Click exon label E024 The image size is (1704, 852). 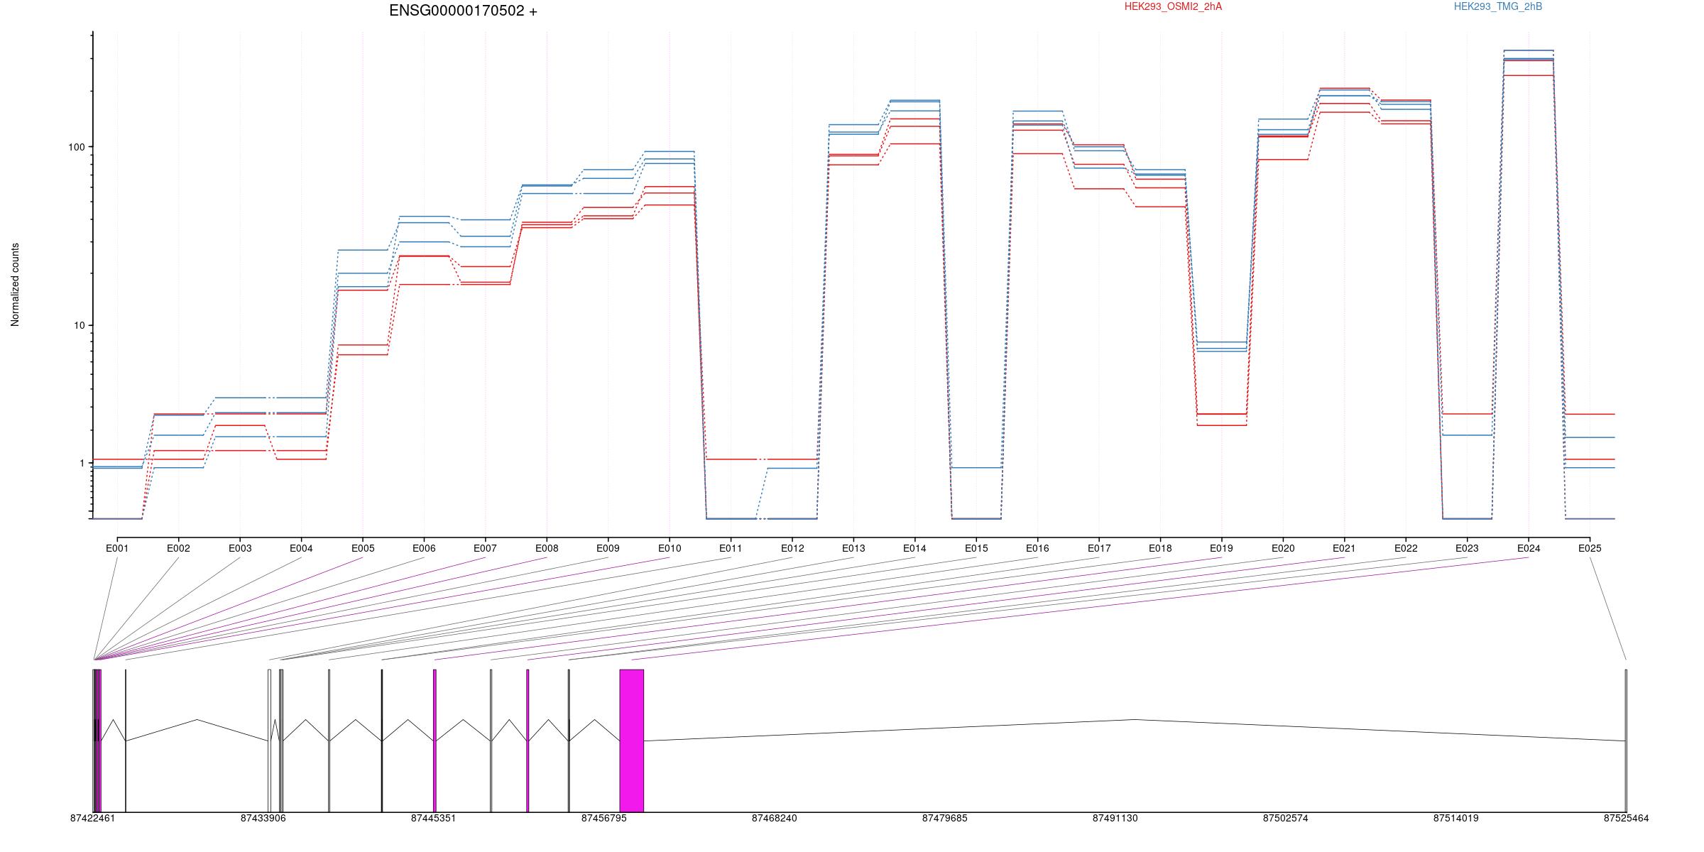coord(1529,548)
